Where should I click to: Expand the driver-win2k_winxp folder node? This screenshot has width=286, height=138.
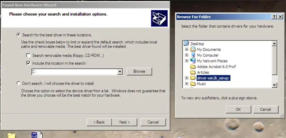186,78
